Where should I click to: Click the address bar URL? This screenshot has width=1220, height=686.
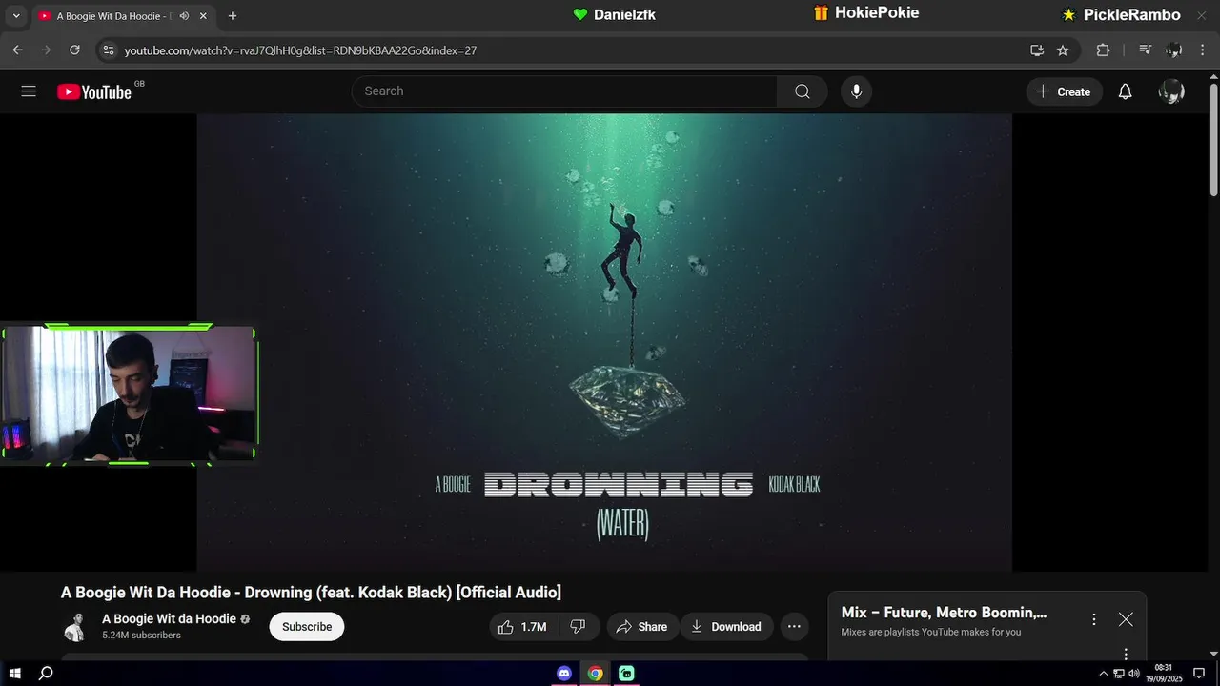(300, 50)
